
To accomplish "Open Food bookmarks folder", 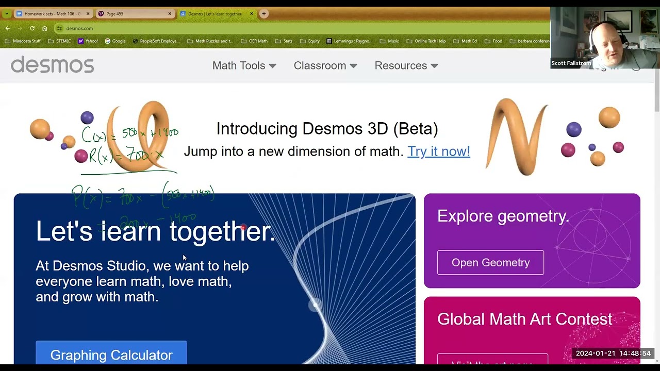I will [x=493, y=41].
